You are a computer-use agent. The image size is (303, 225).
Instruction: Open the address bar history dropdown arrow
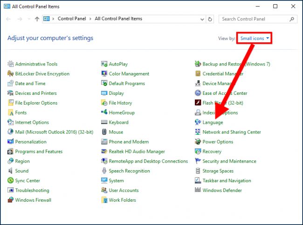pos(201,19)
